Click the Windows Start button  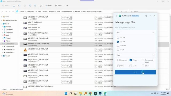click(x=66, y=93)
